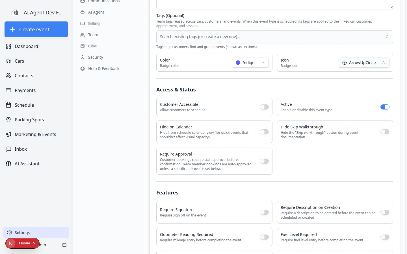
Task: Click the Tags (Optional) label
Action: [x=170, y=16]
